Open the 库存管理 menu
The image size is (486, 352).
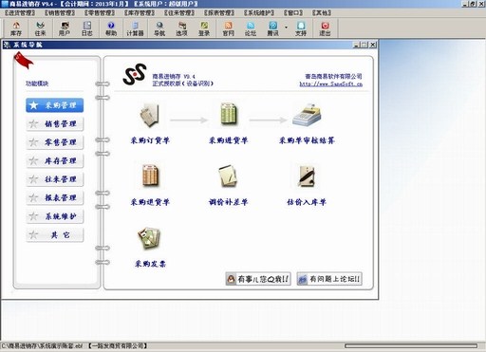tap(140, 13)
